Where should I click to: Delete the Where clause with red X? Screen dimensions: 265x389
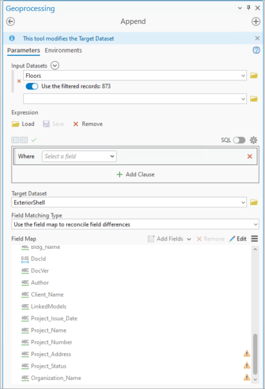click(249, 156)
